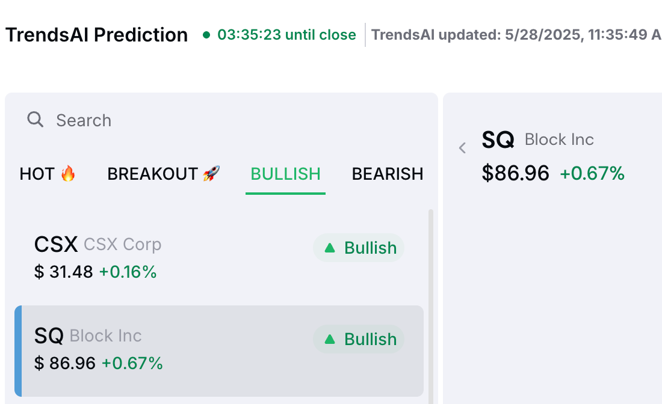Click the magnifying glass search icon

pos(35,120)
